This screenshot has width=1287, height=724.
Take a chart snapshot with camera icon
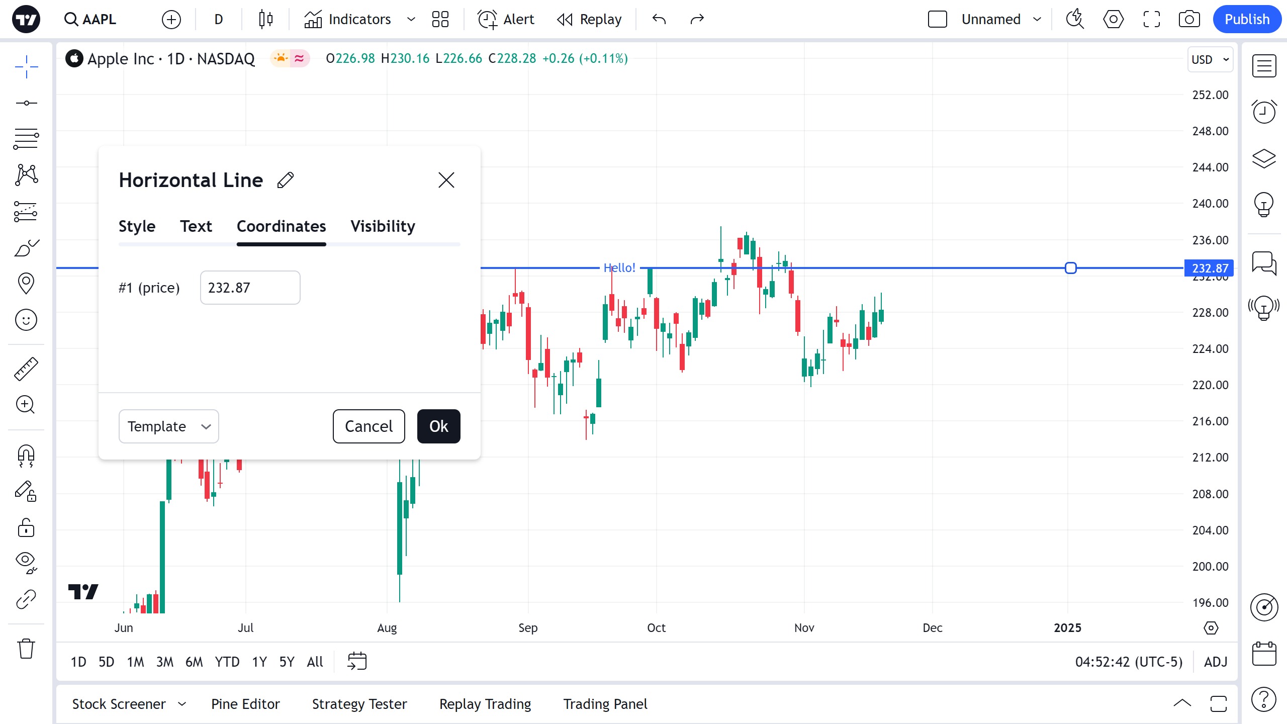[x=1189, y=20]
